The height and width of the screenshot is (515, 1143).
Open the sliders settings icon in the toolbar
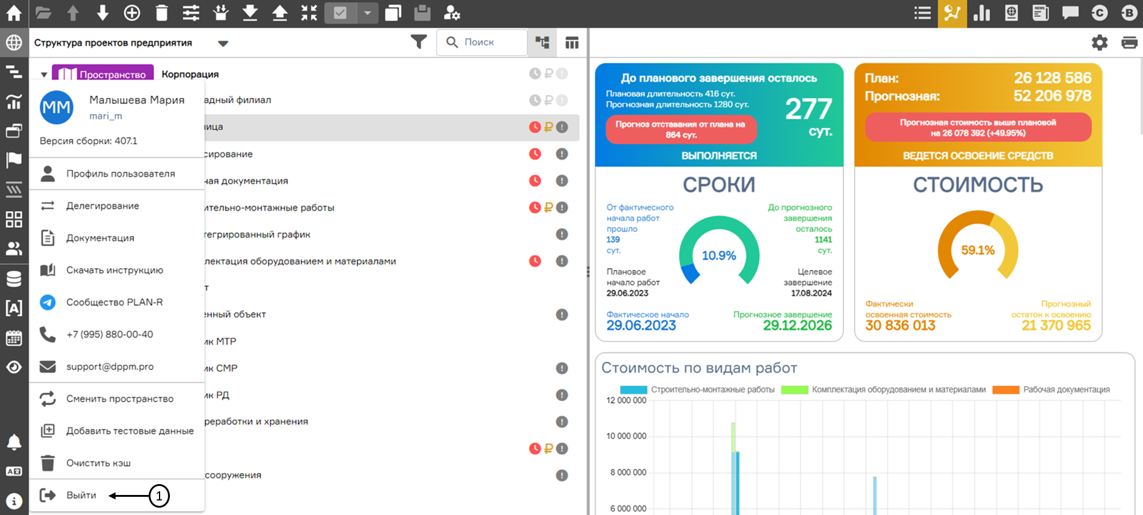(x=191, y=13)
